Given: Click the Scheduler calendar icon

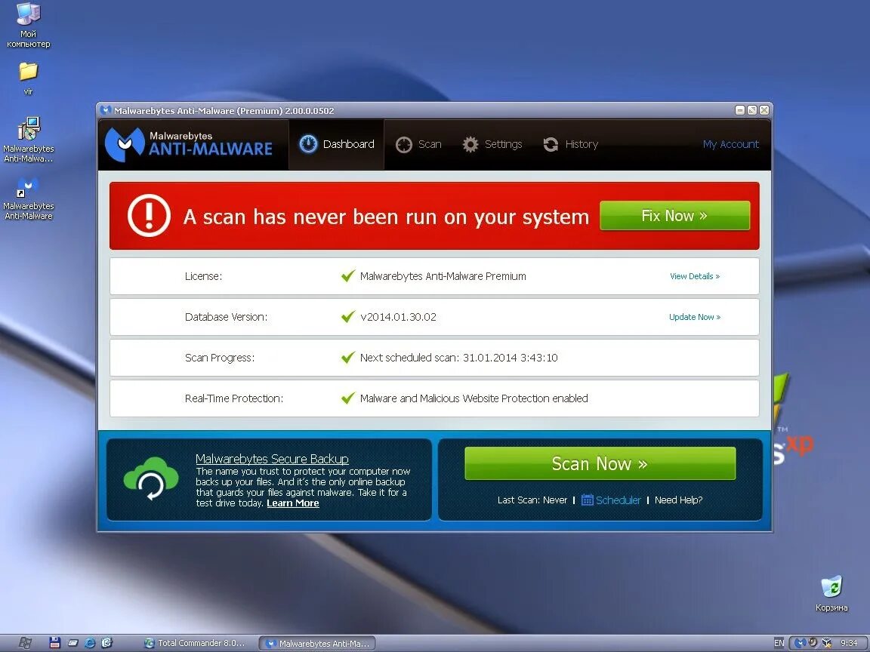Looking at the screenshot, I should (587, 500).
